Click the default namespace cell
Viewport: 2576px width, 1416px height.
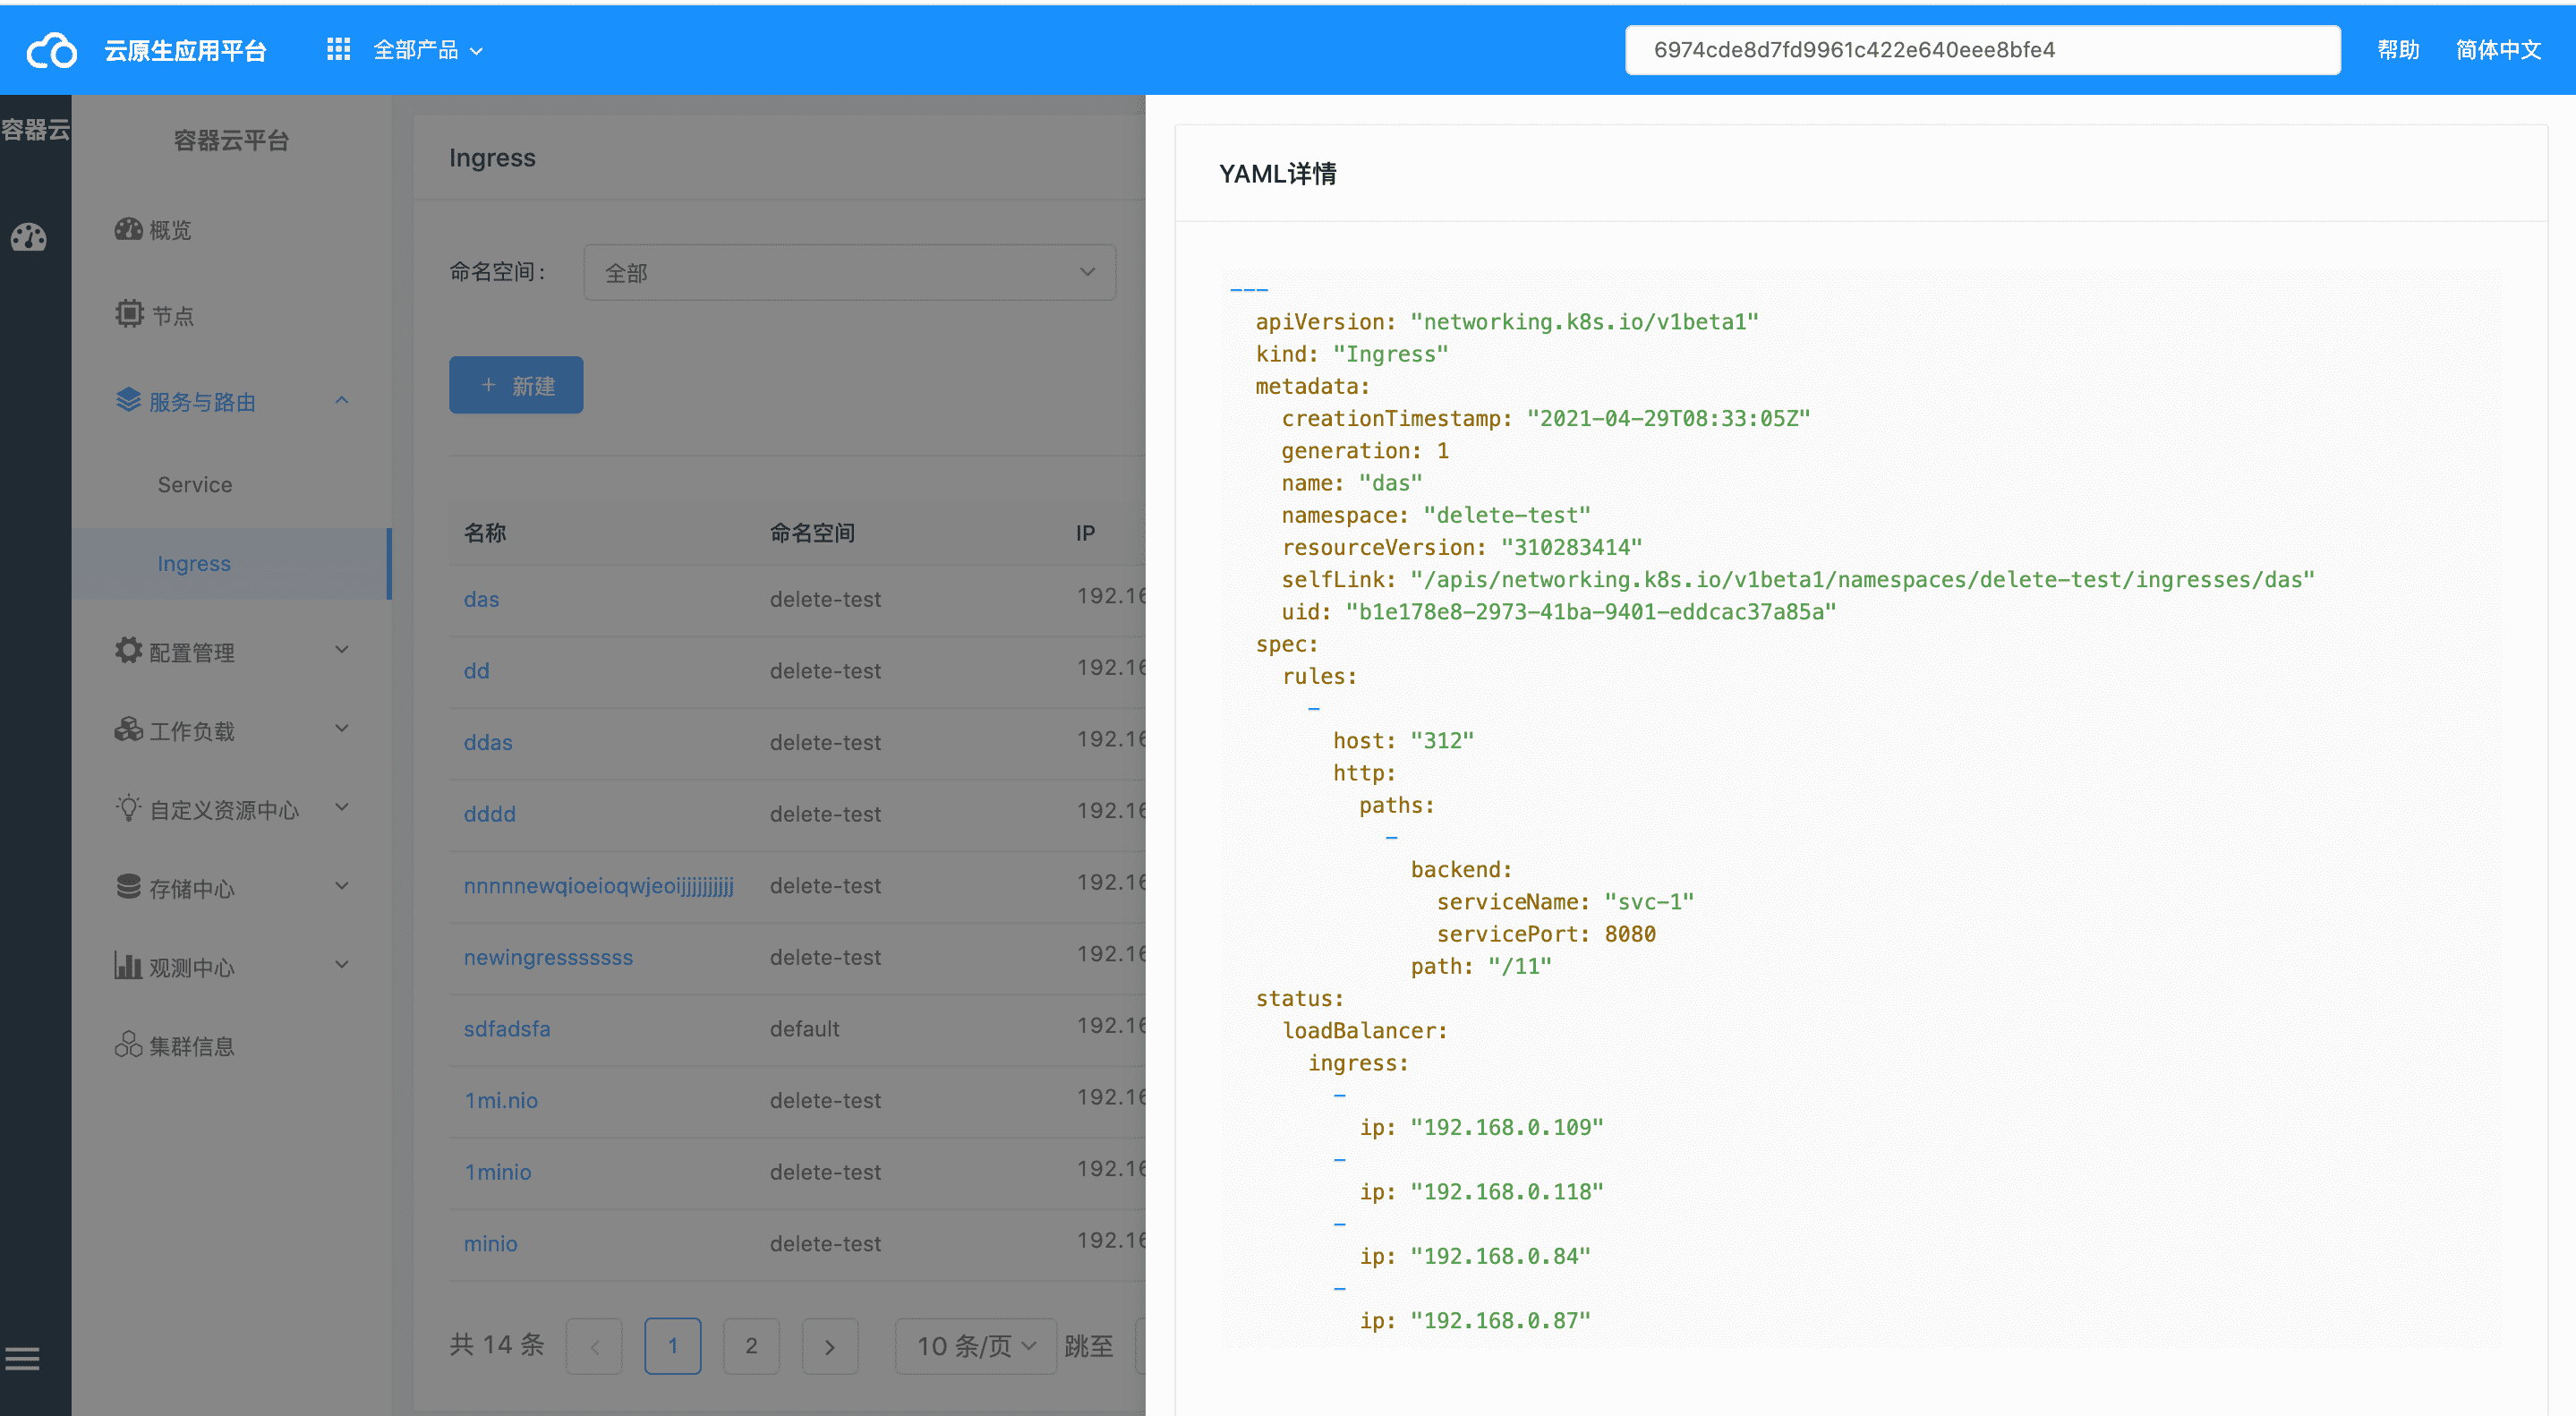point(805,1029)
